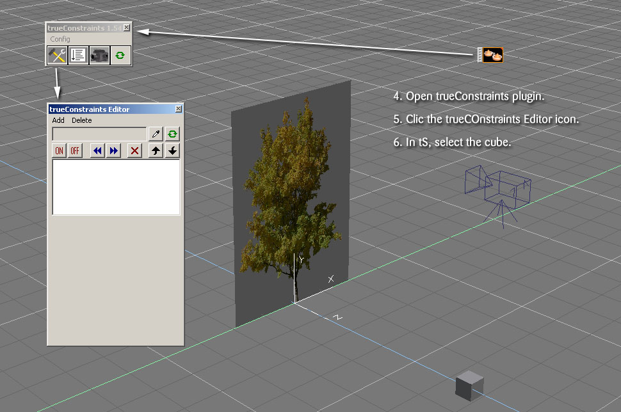
Task: Select the gray cube in the scene
Action: (x=470, y=386)
